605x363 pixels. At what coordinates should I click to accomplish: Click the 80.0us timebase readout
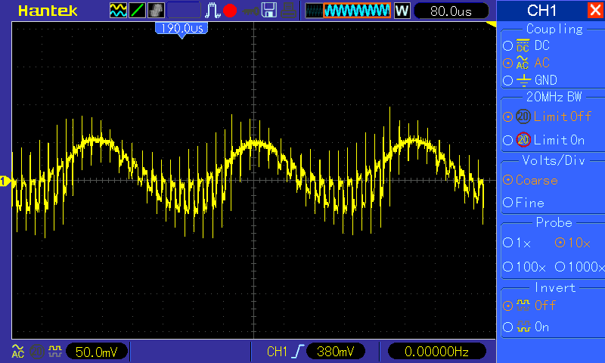(x=451, y=11)
